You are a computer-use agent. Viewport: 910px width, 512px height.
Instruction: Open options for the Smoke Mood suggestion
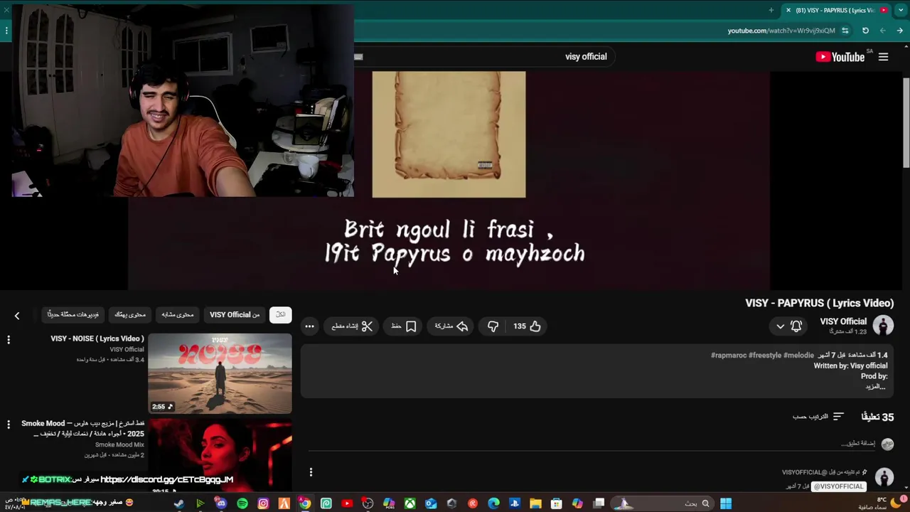click(x=9, y=425)
